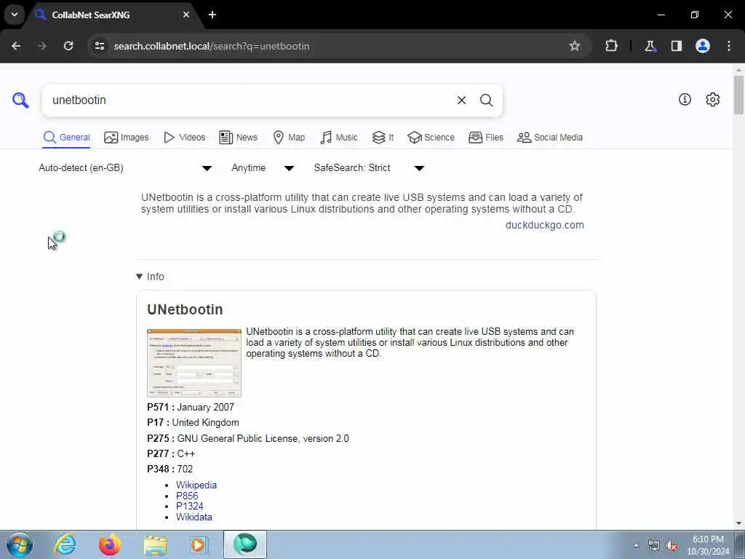Image resolution: width=745 pixels, height=559 pixels.
Task: Submit search with the magnifier button
Action: pos(486,100)
